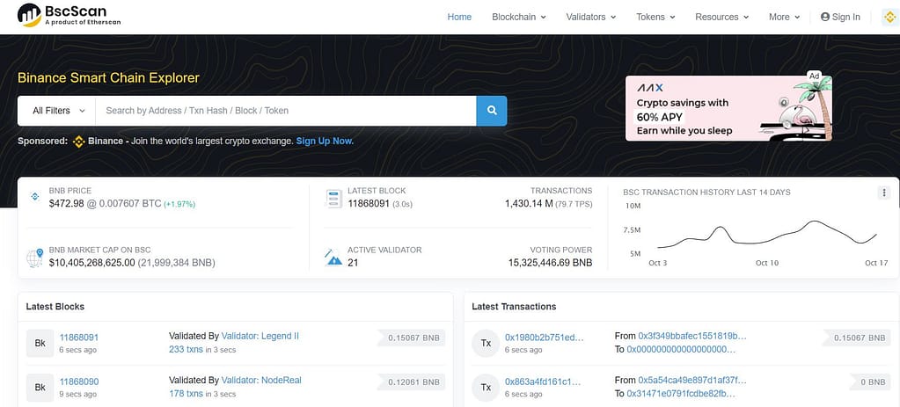This screenshot has height=407, width=900.
Task: Open From address 0x5a54ca49e897d1af37f
Action: (x=692, y=380)
